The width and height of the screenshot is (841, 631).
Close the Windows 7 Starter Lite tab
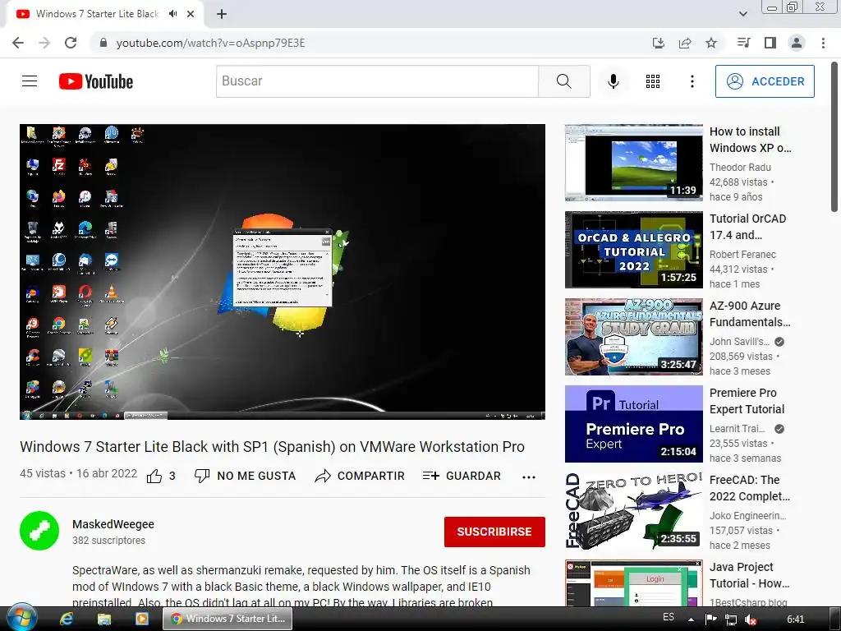click(191, 14)
